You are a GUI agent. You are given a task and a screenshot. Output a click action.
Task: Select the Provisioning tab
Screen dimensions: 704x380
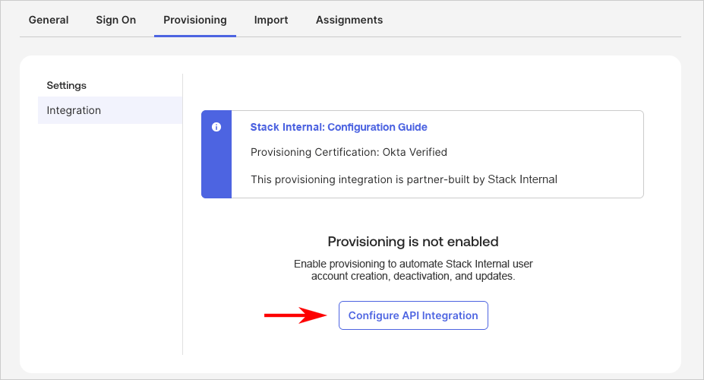pyautogui.click(x=195, y=20)
